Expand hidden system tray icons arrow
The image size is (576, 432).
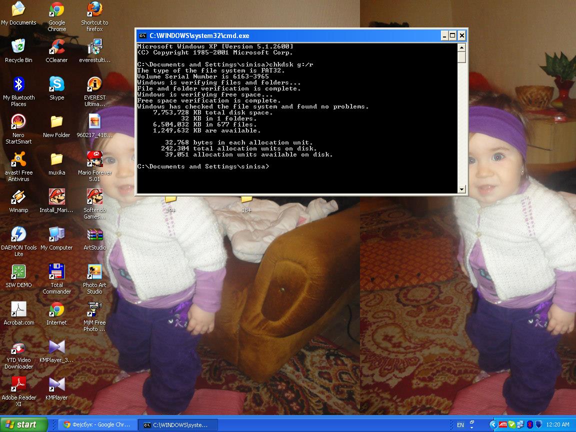coord(492,424)
